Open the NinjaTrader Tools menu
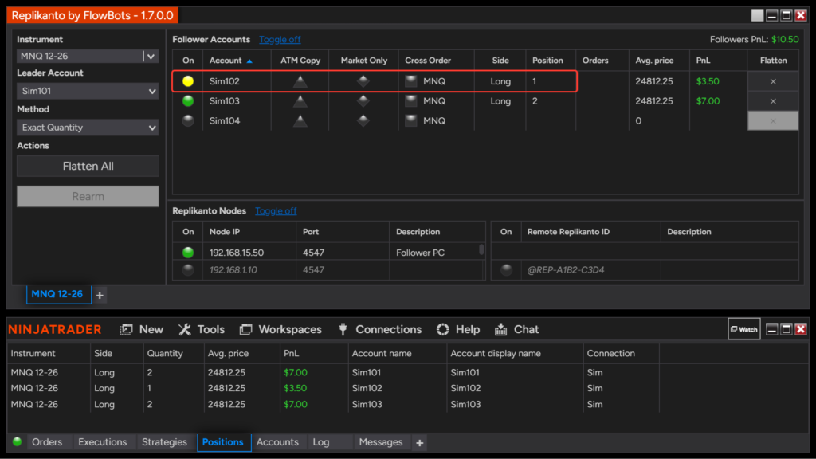Screen dimensions: 816x459 pos(202,329)
